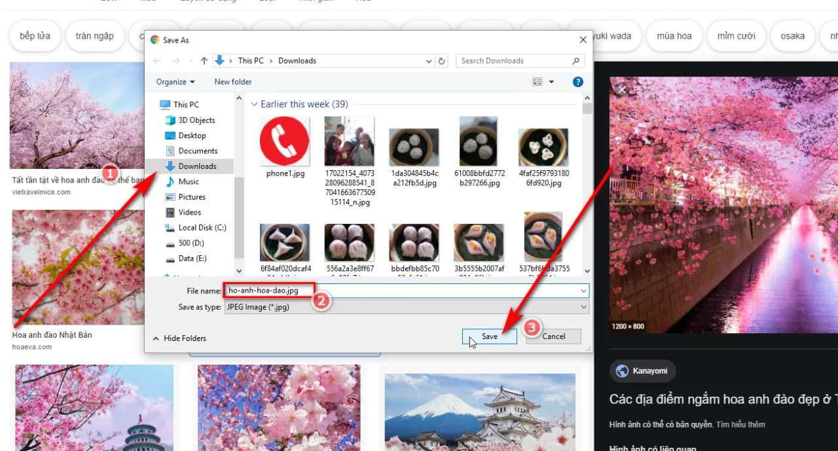
Task: Collapse the Earlier this week group
Action: (255, 104)
